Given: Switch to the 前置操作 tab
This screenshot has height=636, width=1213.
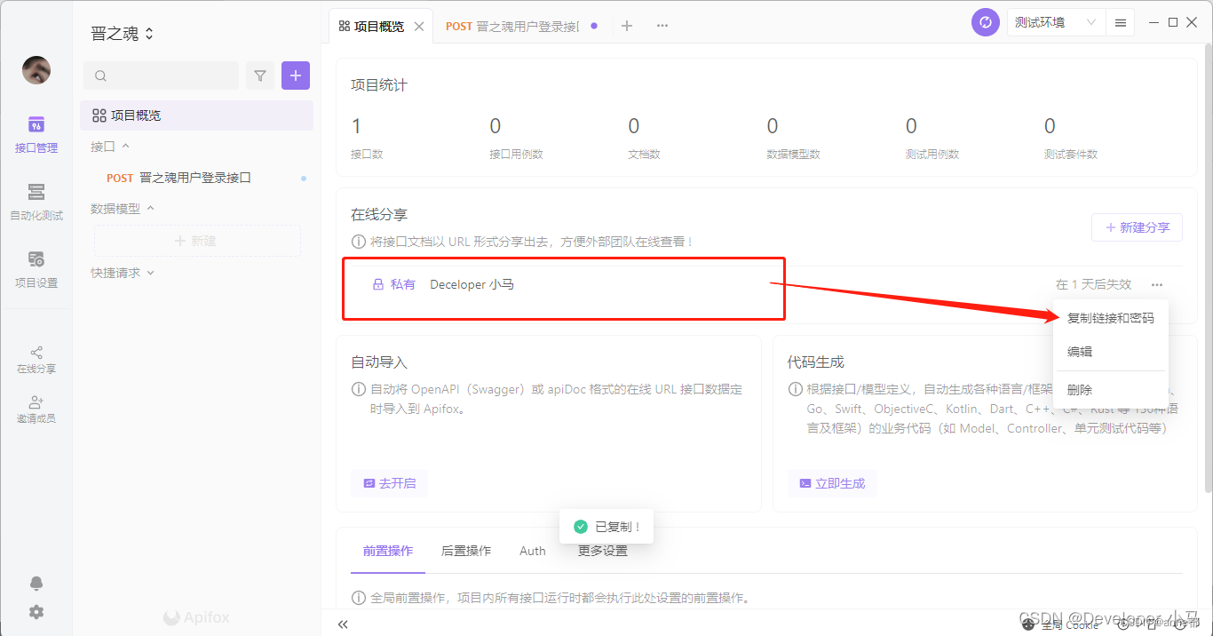Looking at the screenshot, I should point(388,551).
